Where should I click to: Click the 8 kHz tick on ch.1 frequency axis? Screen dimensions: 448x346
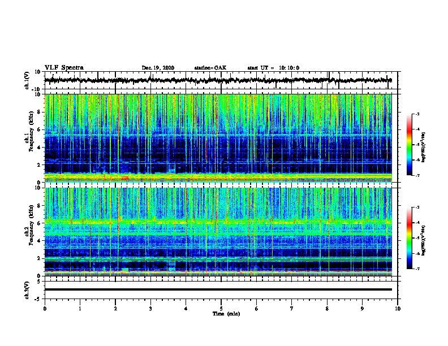point(39,112)
